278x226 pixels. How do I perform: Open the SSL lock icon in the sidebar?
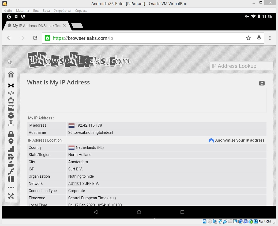pos(11,134)
